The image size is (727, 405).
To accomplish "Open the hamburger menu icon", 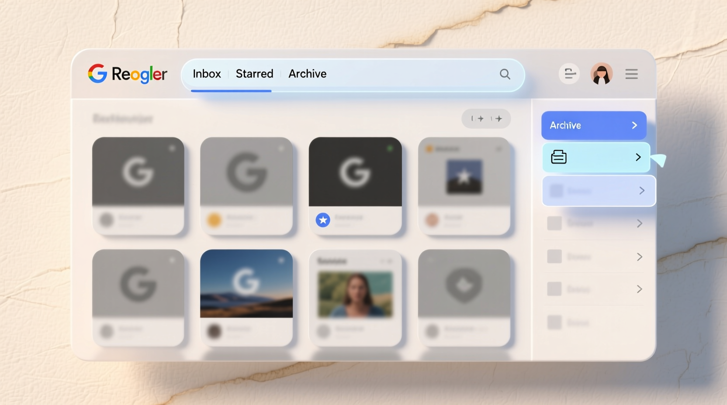I will pos(631,74).
